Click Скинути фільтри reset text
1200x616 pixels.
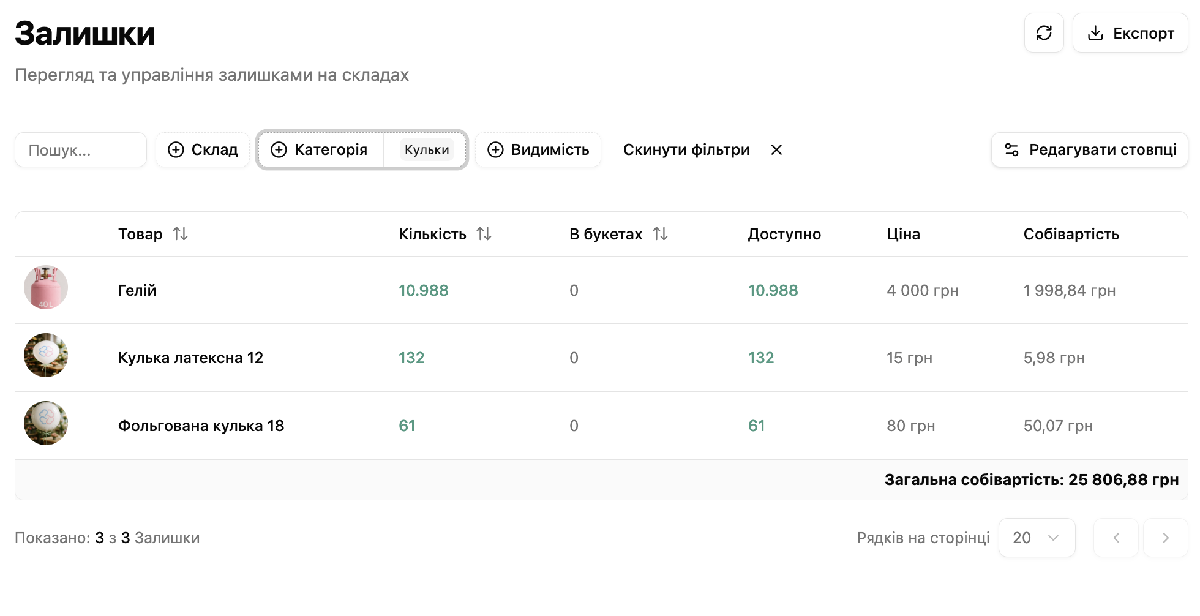[686, 150]
